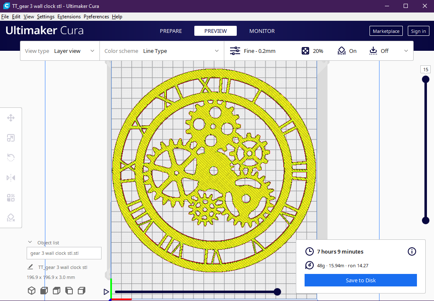Image resolution: width=434 pixels, height=301 pixels.
Task: Click the info icon beside print time
Action: point(412,251)
